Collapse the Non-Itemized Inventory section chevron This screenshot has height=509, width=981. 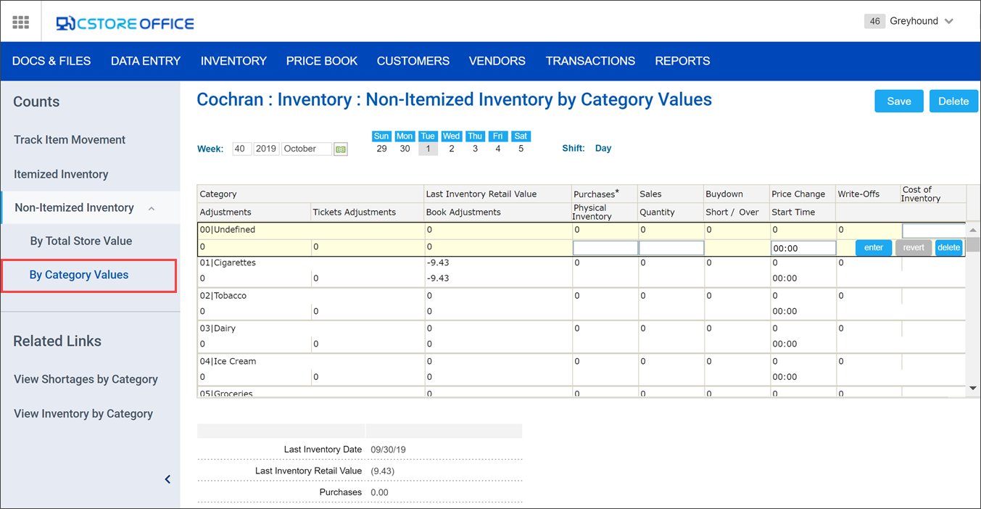pyautogui.click(x=152, y=208)
